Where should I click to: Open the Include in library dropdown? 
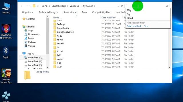(x=48, y=12)
